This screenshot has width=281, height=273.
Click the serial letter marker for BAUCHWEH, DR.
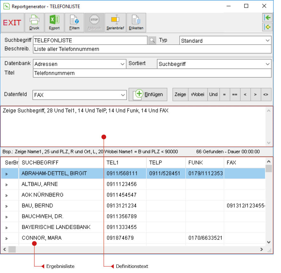pos(6,217)
